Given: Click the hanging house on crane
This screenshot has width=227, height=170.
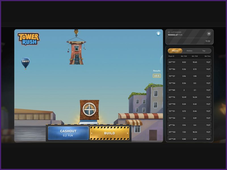Looking at the screenshot, I should pyautogui.click(x=76, y=52).
